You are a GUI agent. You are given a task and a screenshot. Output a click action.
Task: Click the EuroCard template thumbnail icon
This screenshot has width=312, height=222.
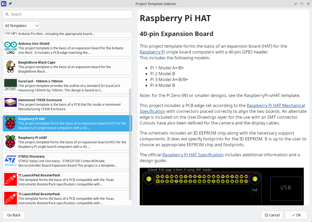click(11, 86)
